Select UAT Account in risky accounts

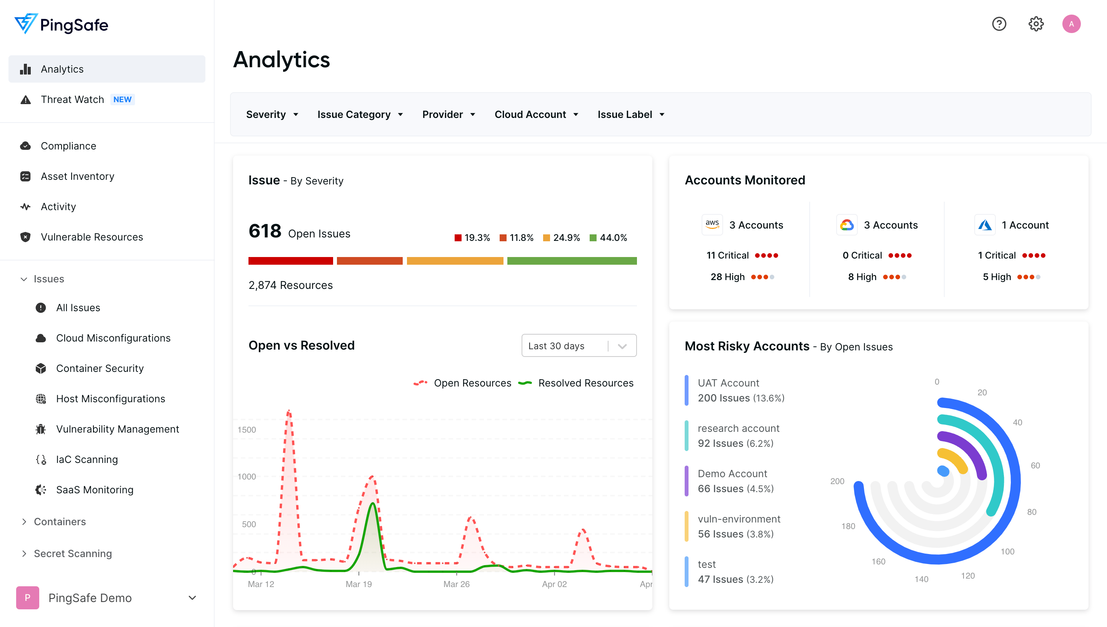click(x=728, y=383)
